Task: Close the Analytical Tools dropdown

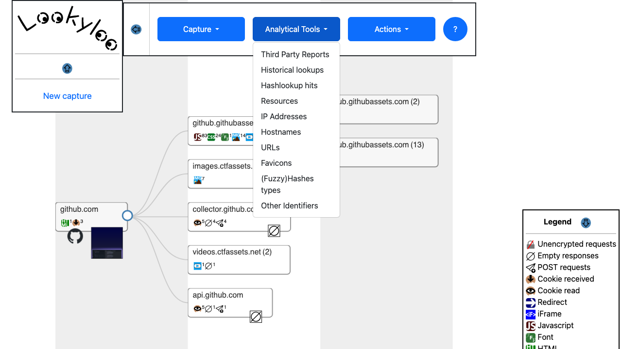Action: point(296,29)
